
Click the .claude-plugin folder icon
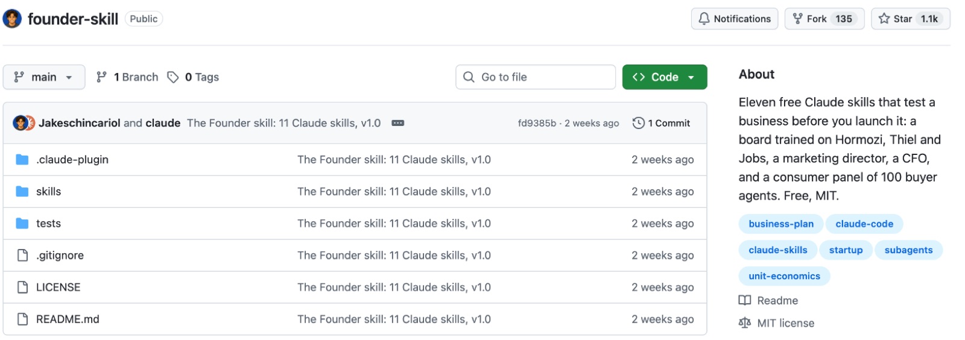pos(22,160)
